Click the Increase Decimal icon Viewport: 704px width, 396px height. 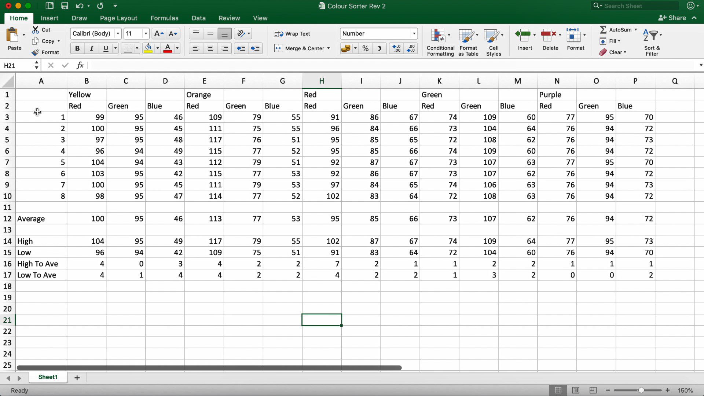397,48
